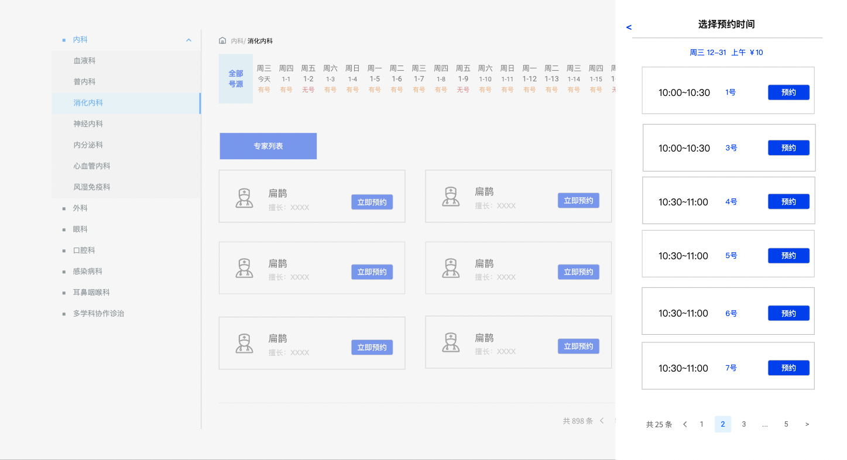Screen dimensions: 847x460
Task: Select date 周日 1-4
Action: pyautogui.click(x=352, y=79)
